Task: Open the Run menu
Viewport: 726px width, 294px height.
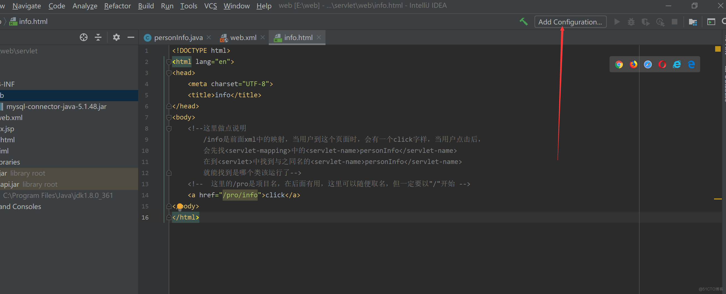Action: 167,6
